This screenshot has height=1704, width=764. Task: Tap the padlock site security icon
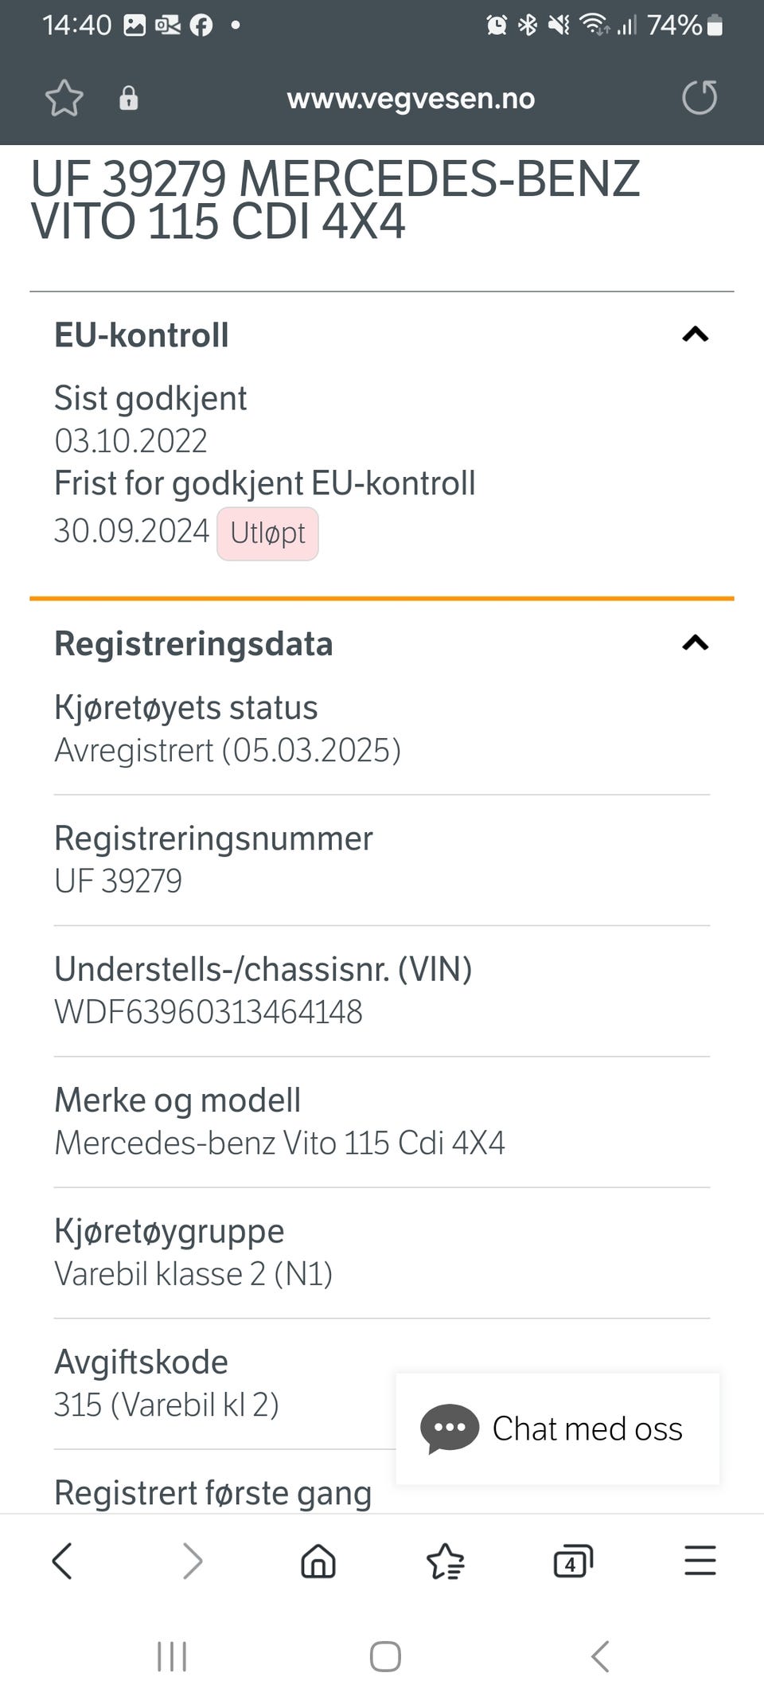[x=128, y=99]
